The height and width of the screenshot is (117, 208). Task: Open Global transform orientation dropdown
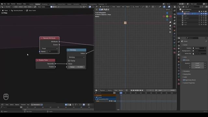[x=137, y=7]
